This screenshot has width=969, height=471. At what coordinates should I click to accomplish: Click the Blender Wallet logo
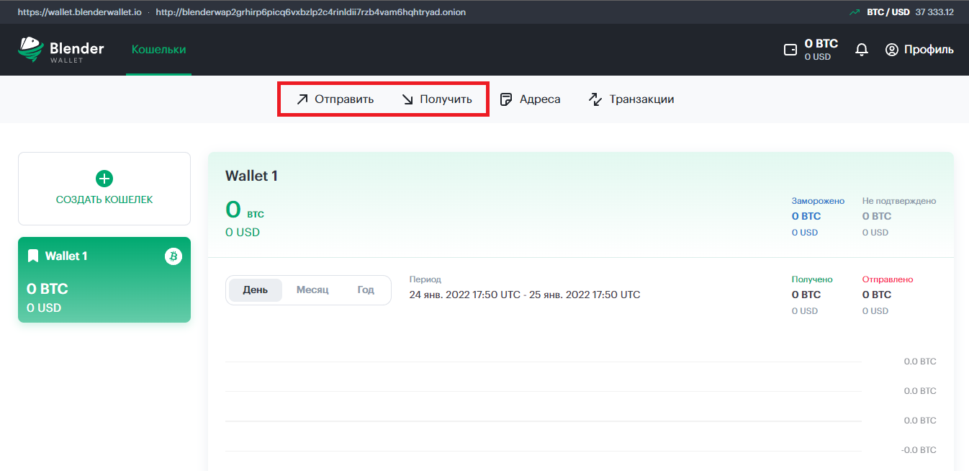tap(61, 50)
